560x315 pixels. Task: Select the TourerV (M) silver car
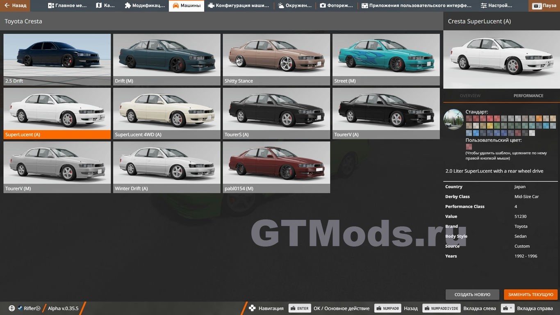coord(57,167)
